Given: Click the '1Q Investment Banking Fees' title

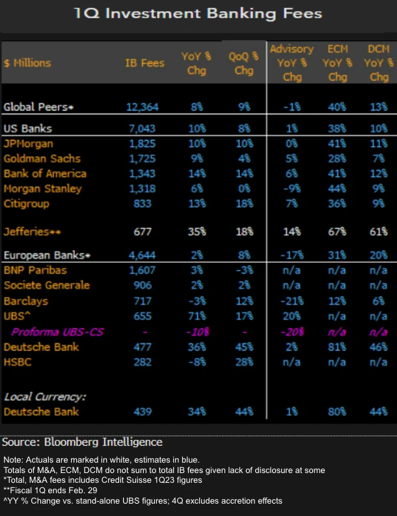Looking at the screenshot, I should point(198,14).
